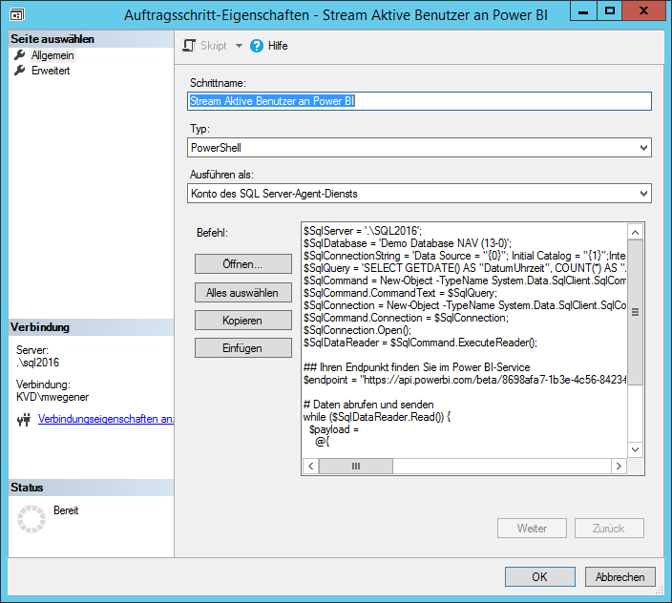The height and width of the screenshot is (603, 672).
Task: Open the Verbindungseigenschaften link
Action: click(x=105, y=419)
